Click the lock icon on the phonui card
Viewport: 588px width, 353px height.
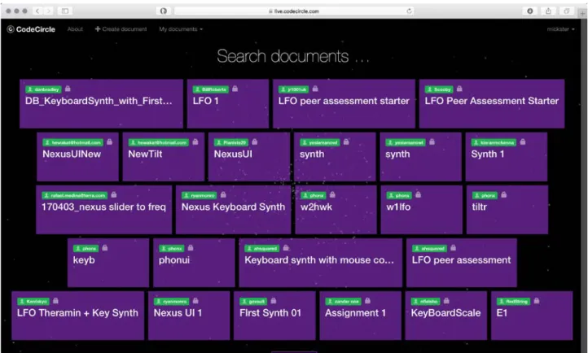coord(191,248)
